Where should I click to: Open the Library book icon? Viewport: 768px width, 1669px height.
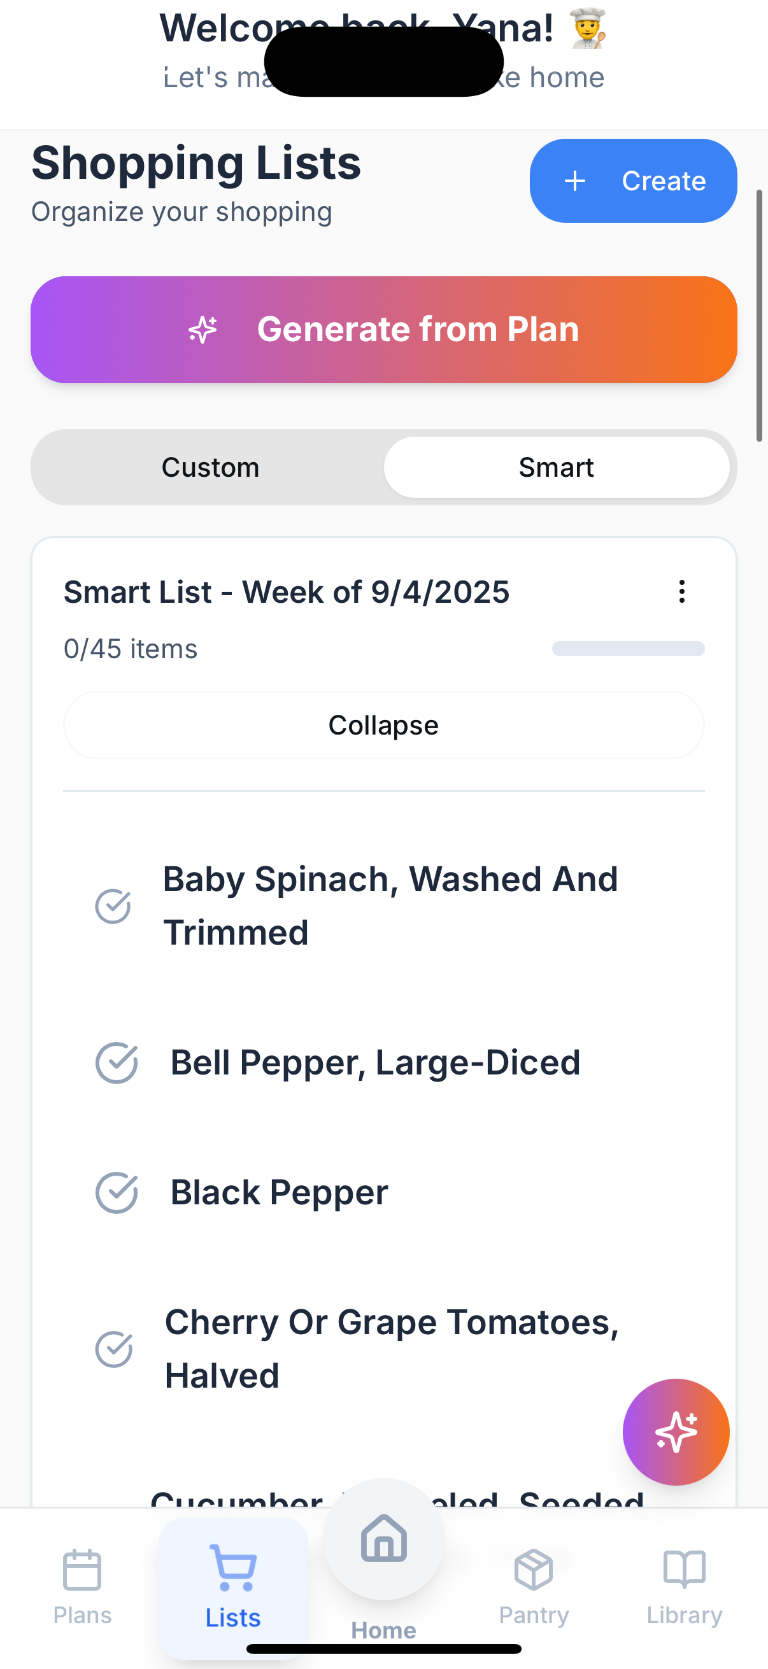tap(685, 1570)
